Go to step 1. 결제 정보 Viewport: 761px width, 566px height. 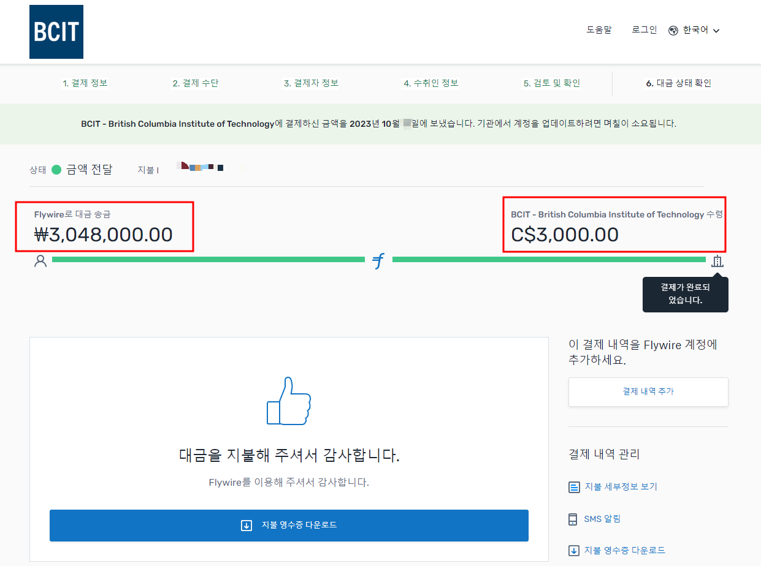85,83
